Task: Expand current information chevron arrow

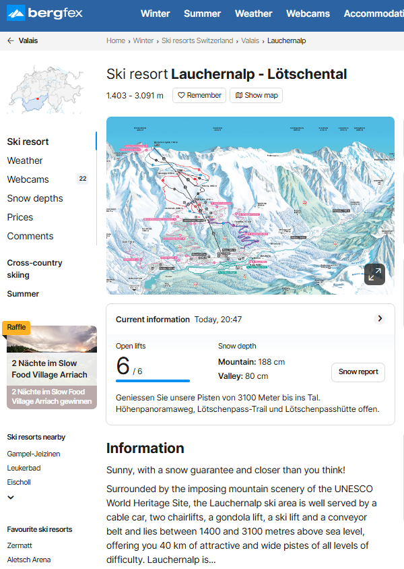Action: (x=380, y=319)
